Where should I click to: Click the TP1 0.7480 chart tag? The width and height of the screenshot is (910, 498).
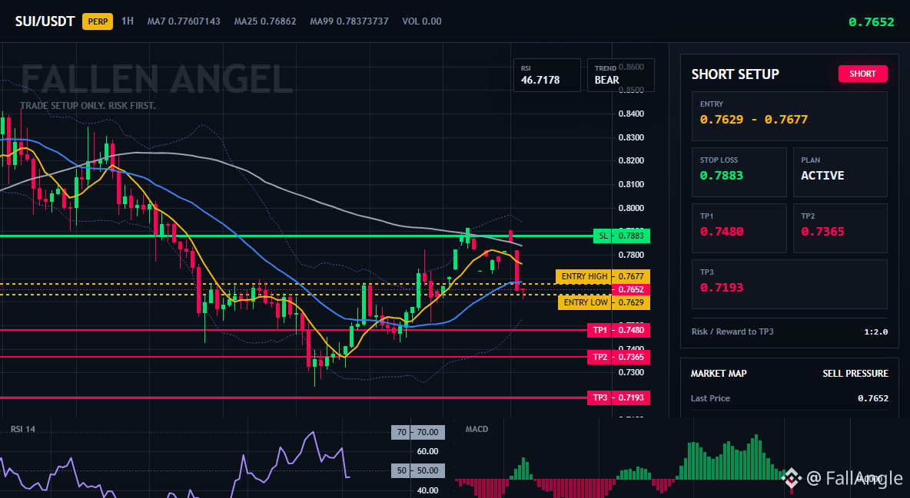(619, 330)
